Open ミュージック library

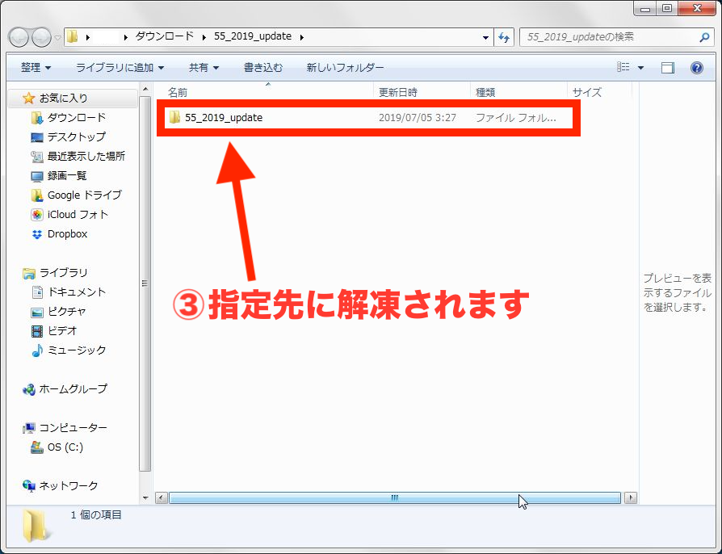tap(77, 350)
